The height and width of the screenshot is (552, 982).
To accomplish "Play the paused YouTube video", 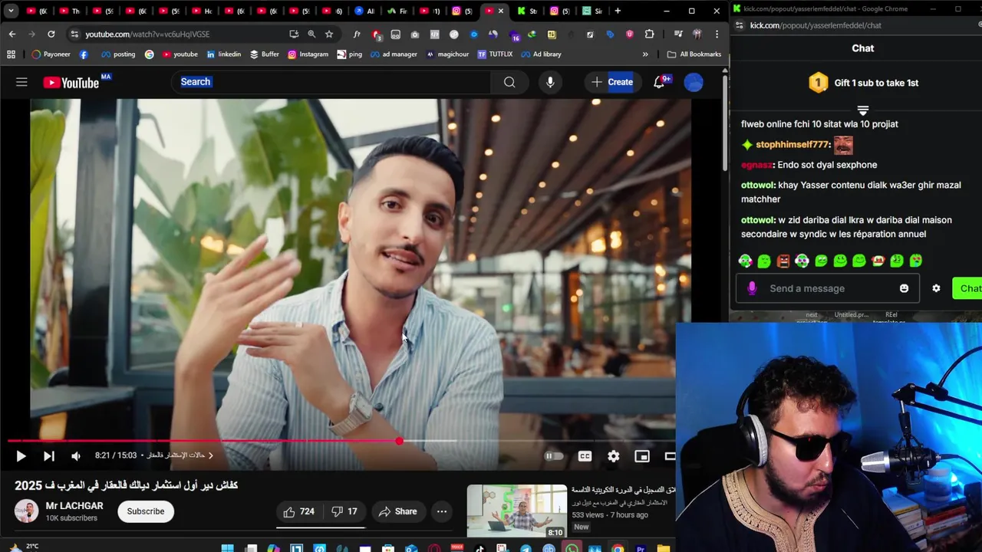I will [21, 456].
